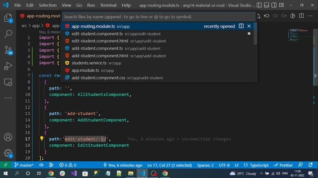
Task: Click the app breadcrumb folder segment
Action: coord(36,26)
